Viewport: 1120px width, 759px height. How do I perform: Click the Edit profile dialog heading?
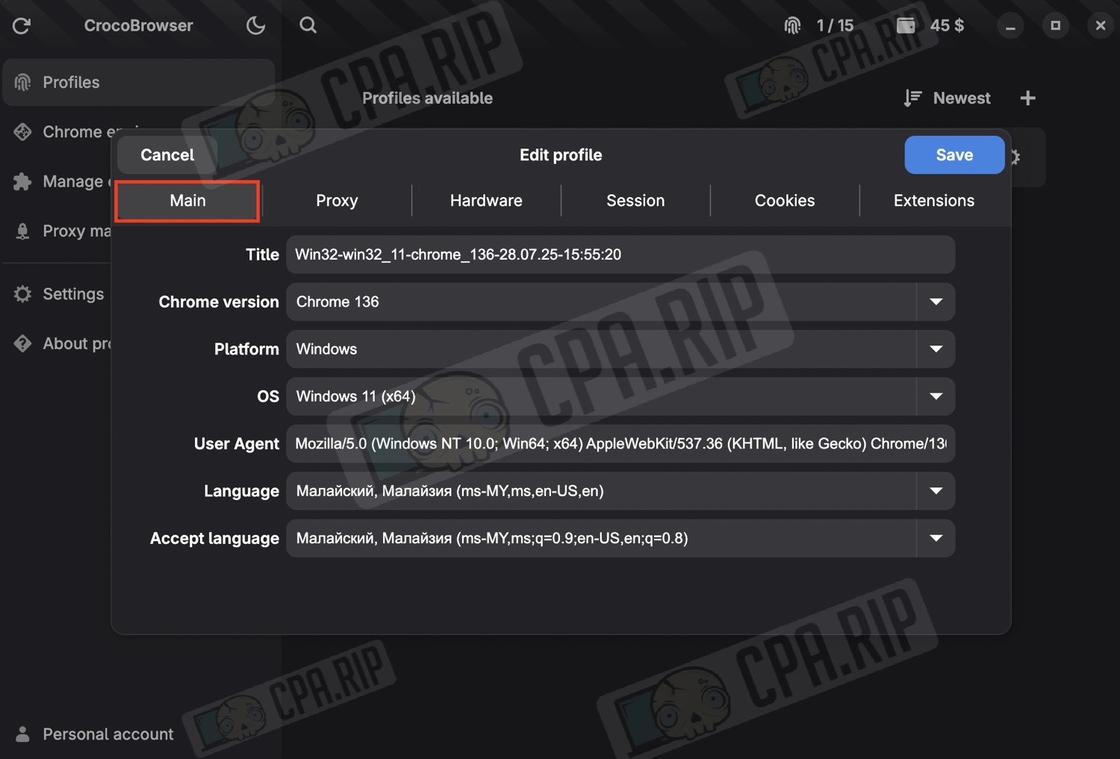click(x=561, y=155)
